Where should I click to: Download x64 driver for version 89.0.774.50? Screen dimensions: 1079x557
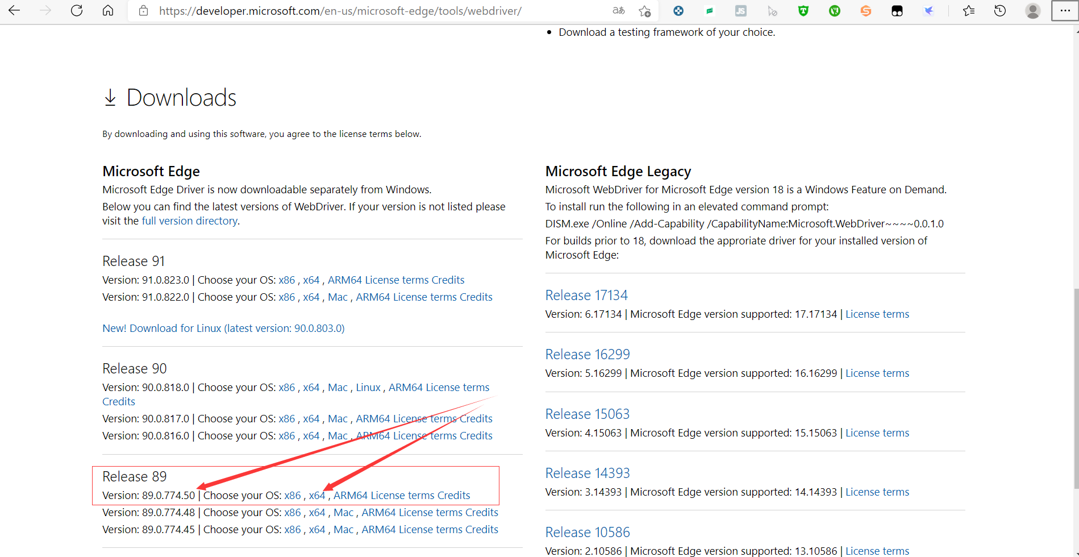click(317, 495)
